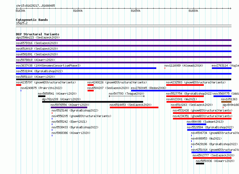Click nsv5976554 (Almarri2020) label

[x=70, y=105]
